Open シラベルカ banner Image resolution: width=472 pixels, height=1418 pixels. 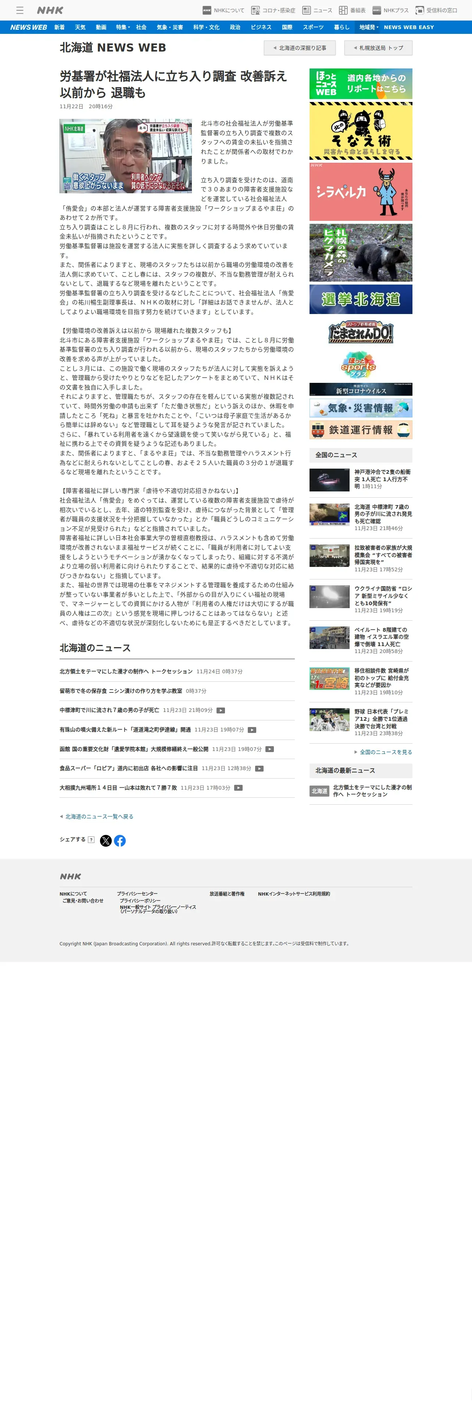(x=361, y=191)
